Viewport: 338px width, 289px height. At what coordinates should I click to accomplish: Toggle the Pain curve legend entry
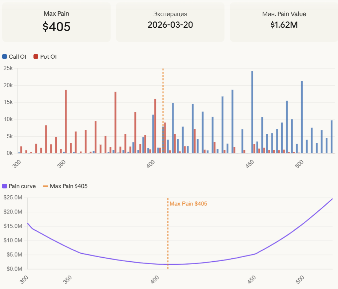(22, 186)
